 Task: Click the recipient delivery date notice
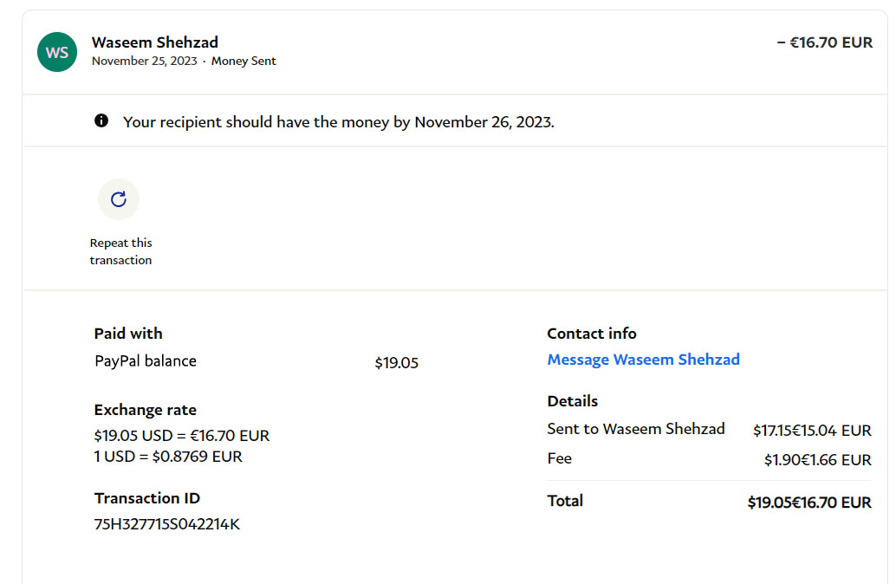click(x=338, y=122)
